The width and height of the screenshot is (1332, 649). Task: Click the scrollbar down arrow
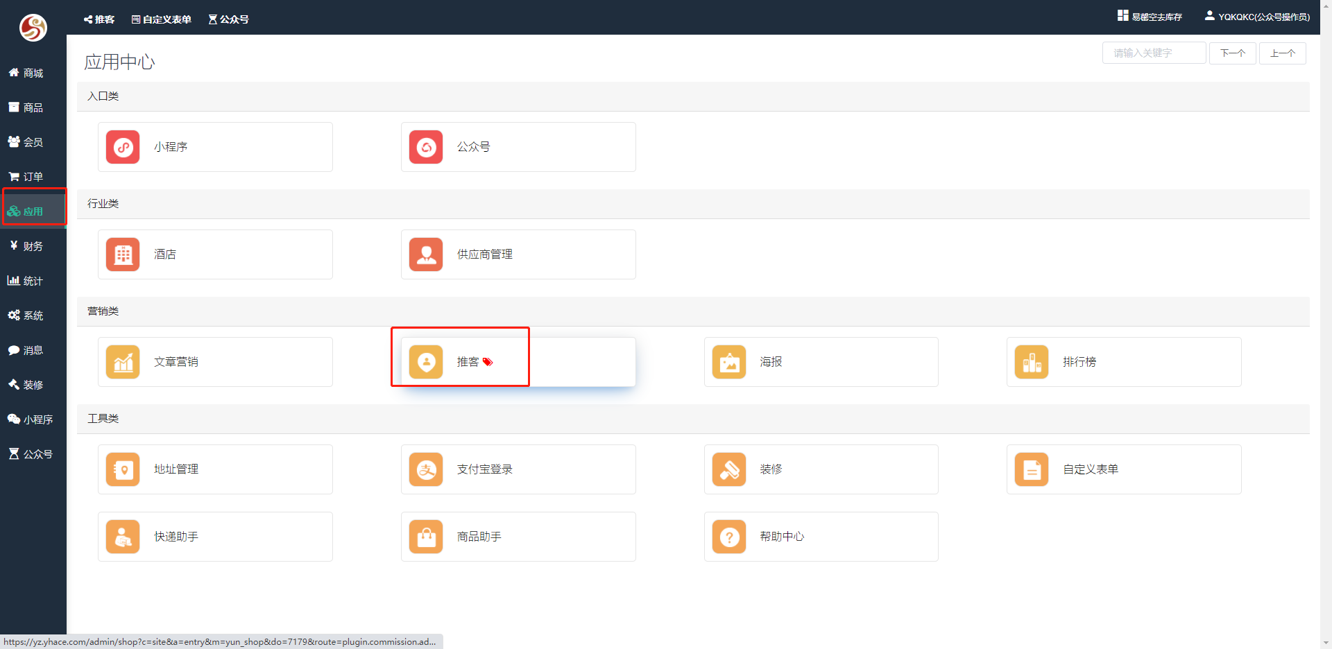(1326, 643)
